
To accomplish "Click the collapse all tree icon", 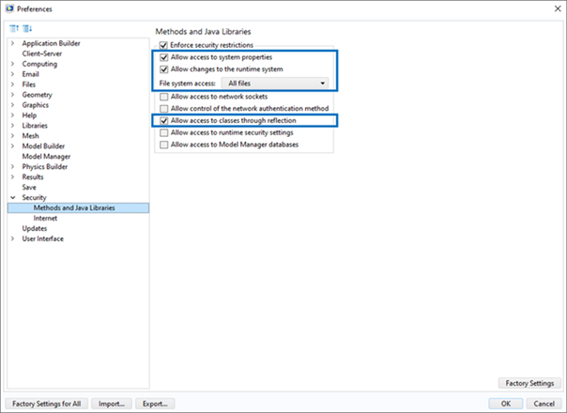I will 14,28.
